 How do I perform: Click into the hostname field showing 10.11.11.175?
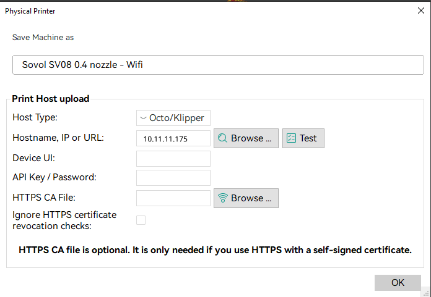point(173,138)
